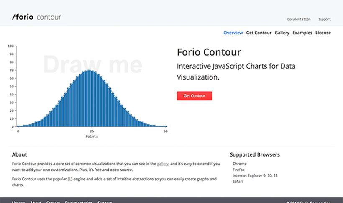Click the Draw me watermark on chart
The width and height of the screenshot is (343, 203).
point(93,65)
